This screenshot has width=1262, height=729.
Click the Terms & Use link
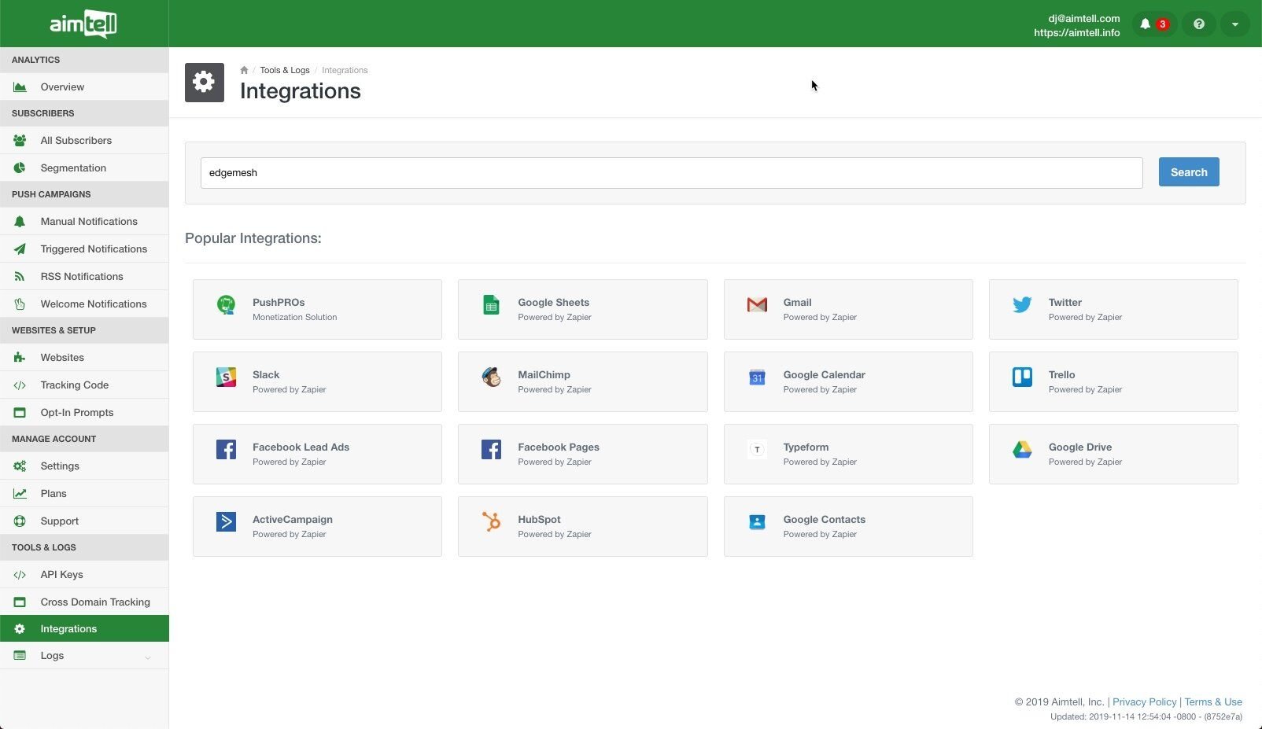click(x=1212, y=702)
